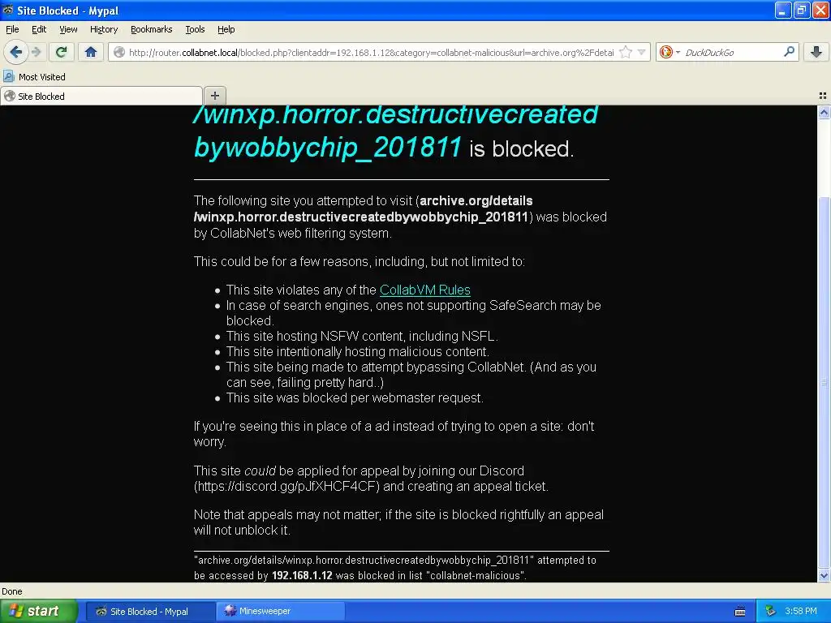This screenshot has height=623, width=831.
Task: Click the page scrollbar up arrow
Action: [x=824, y=112]
